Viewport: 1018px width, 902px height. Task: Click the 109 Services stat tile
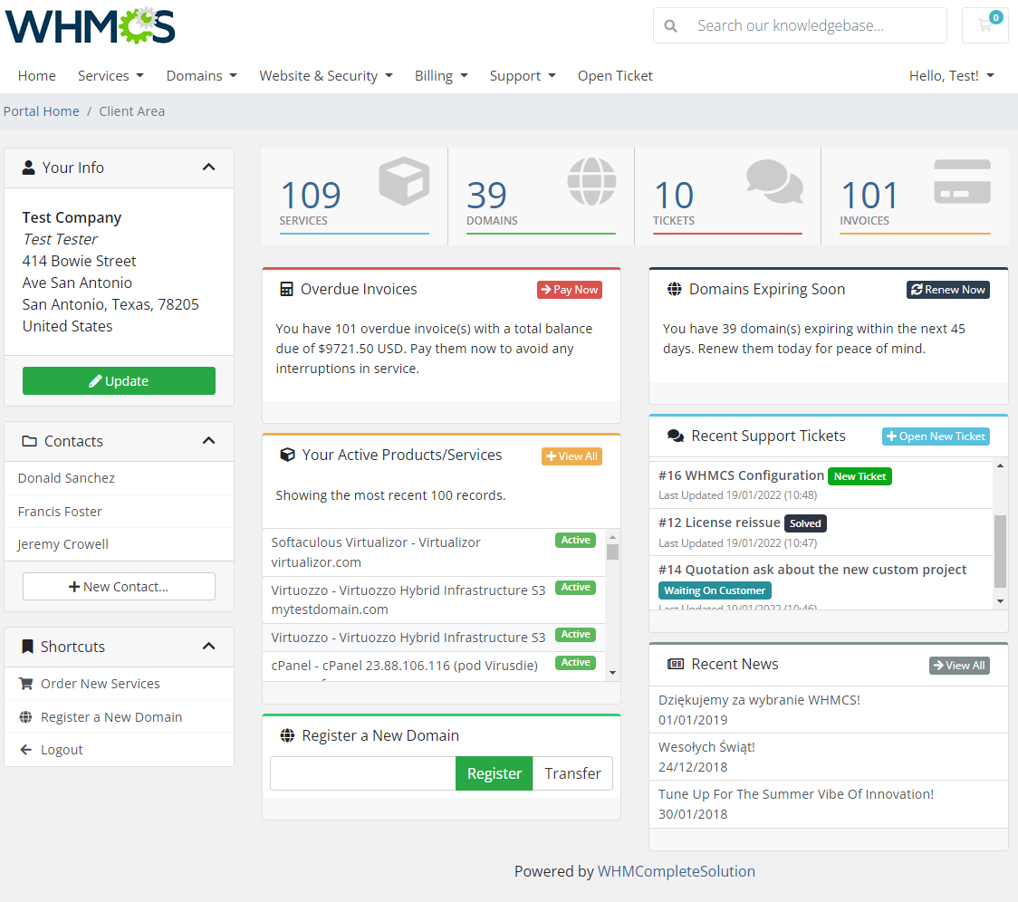coord(354,197)
